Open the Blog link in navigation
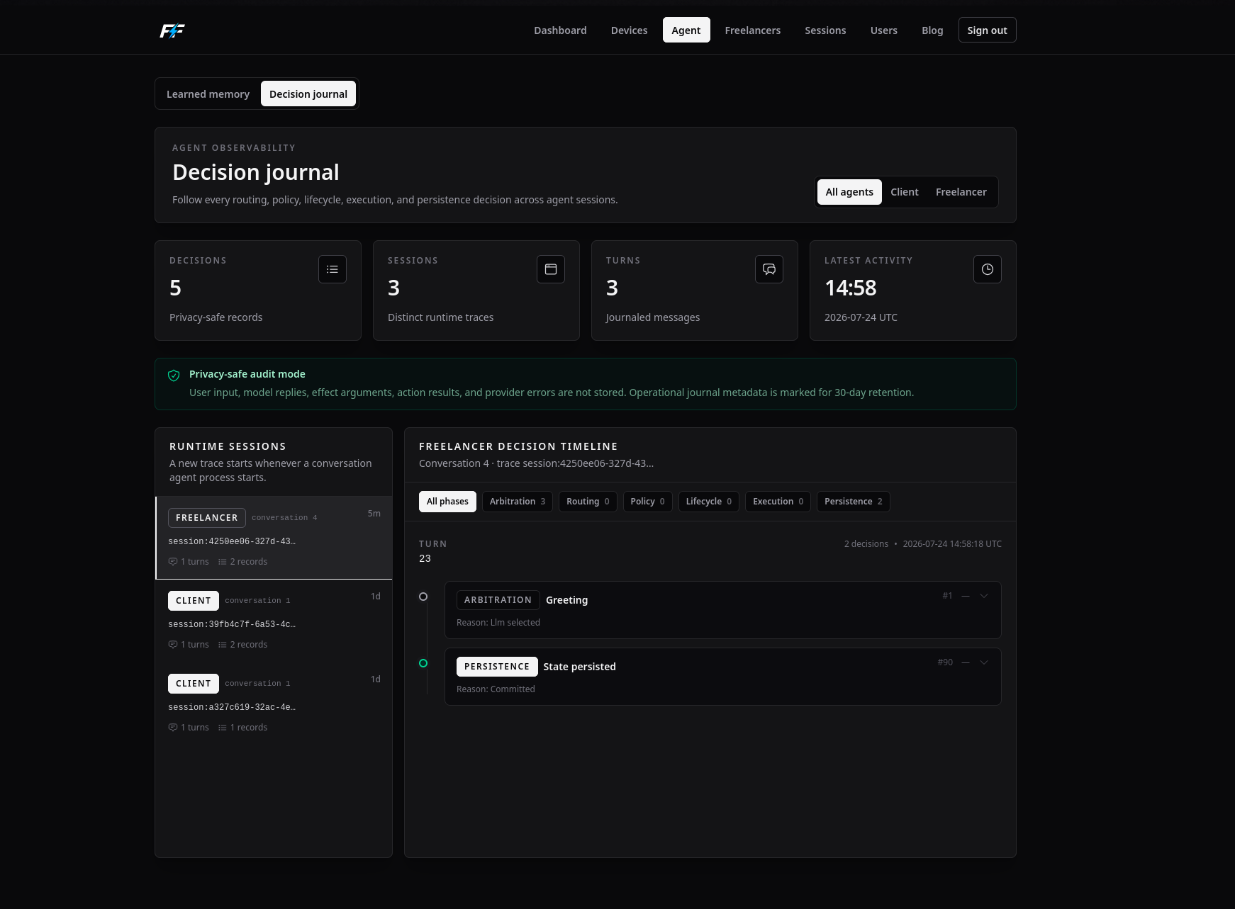Viewport: 1235px width, 909px height. coord(932,30)
